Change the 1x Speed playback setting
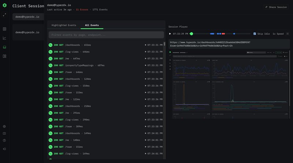 tap(278, 34)
